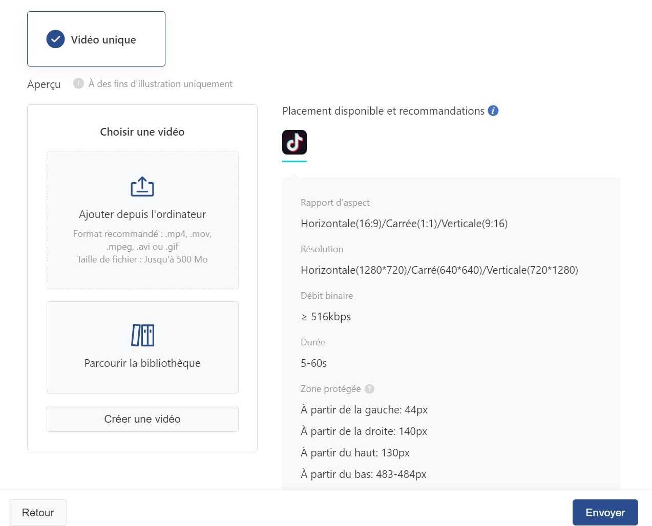Click the question mark next to Zone protégée
Viewport: 652px width, 526px height.
coord(369,389)
